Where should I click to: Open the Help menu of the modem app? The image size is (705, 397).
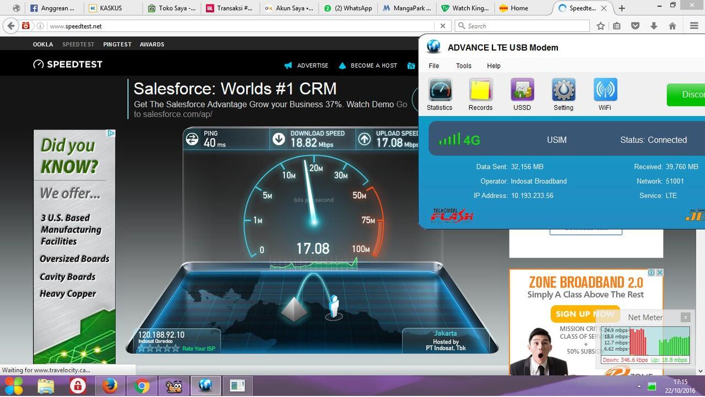[493, 65]
